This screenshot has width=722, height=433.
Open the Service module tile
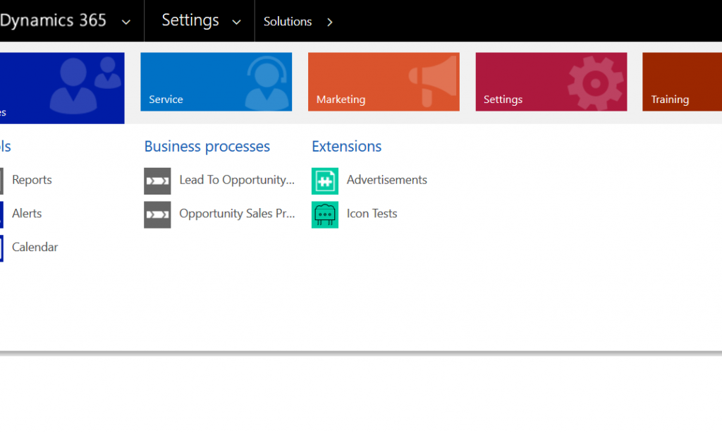coord(216,82)
